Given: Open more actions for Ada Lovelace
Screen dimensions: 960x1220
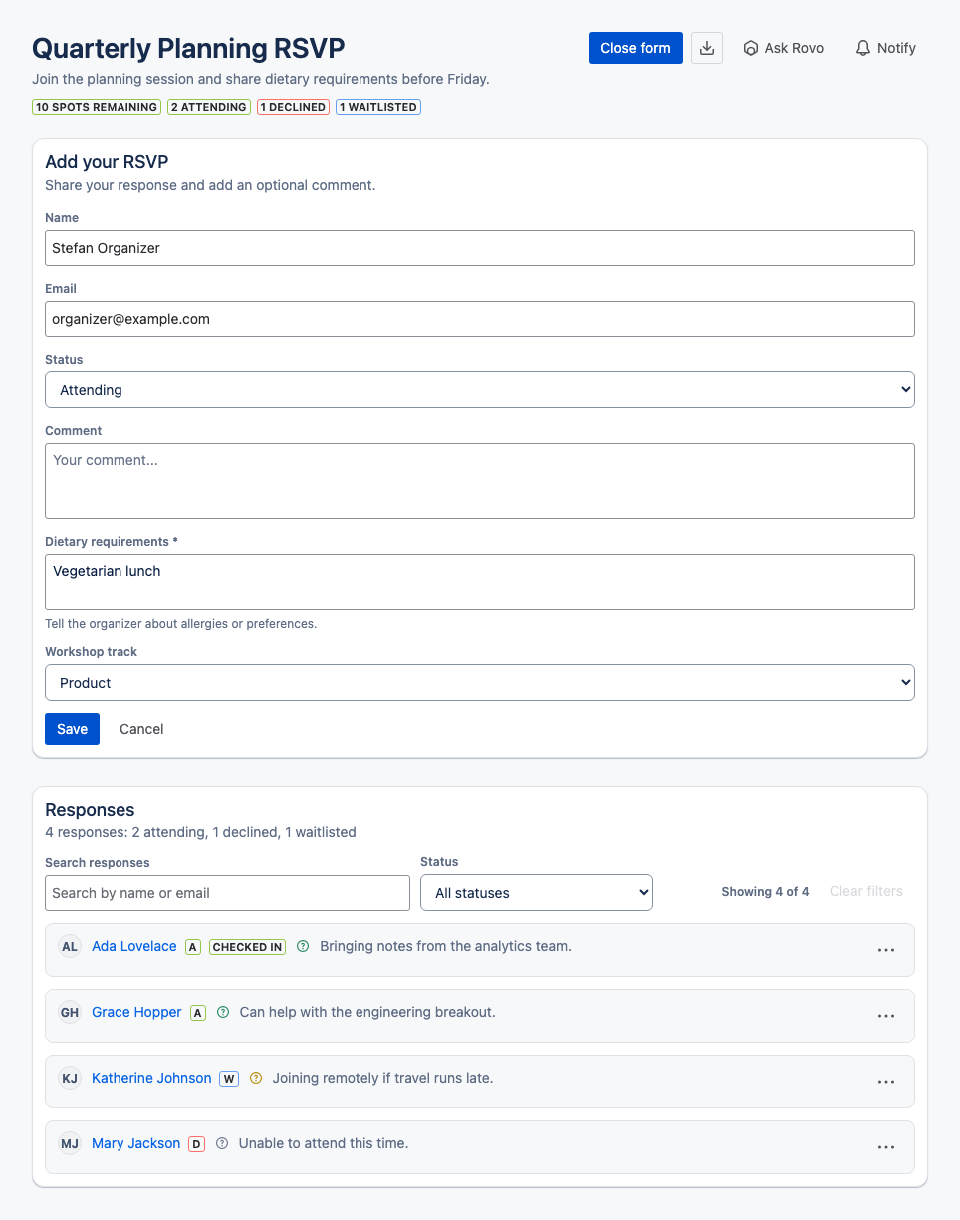Looking at the screenshot, I should (886, 950).
